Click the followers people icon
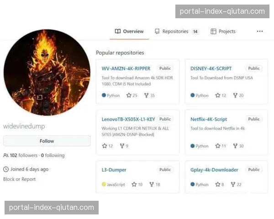Image resolution: width=274 pixels, height=219 pixels. click(6, 155)
